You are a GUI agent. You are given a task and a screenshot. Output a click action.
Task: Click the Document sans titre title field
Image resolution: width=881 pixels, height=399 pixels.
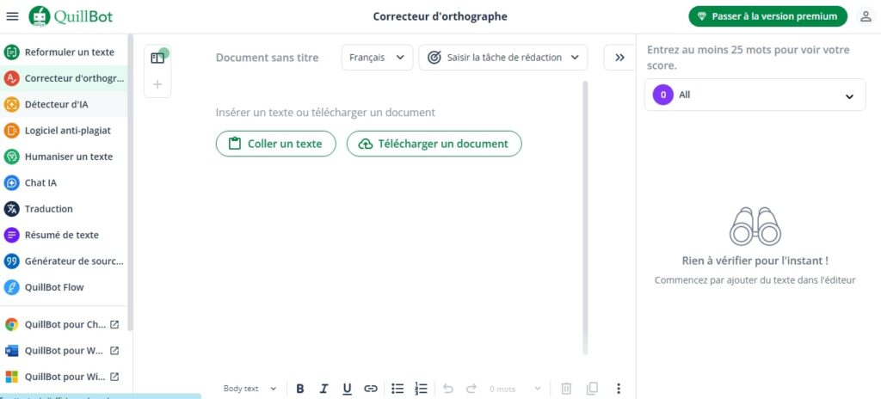[267, 58]
